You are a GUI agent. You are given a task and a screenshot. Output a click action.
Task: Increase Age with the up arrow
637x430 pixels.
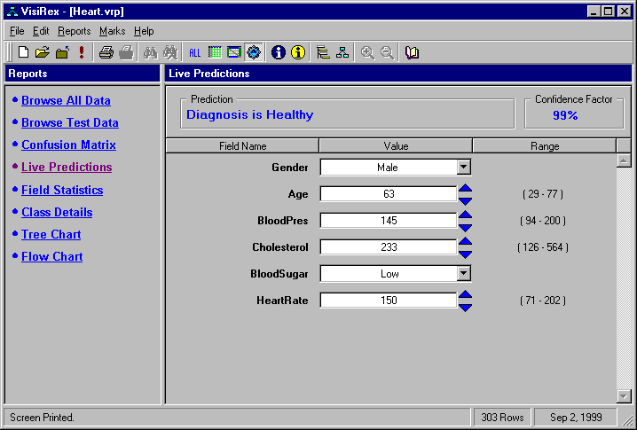[465, 188]
